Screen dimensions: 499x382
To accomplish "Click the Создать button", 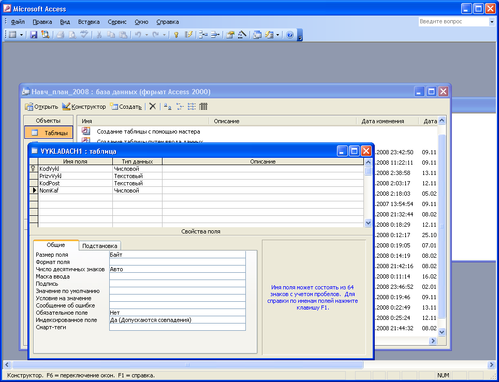I will [x=126, y=107].
